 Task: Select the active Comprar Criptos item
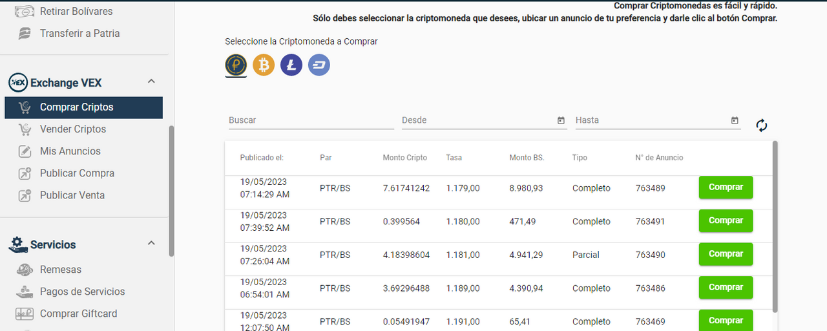click(x=83, y=107)
